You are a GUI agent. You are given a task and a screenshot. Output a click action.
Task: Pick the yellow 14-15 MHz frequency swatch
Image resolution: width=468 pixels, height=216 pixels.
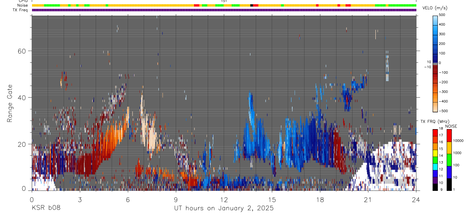435,153
